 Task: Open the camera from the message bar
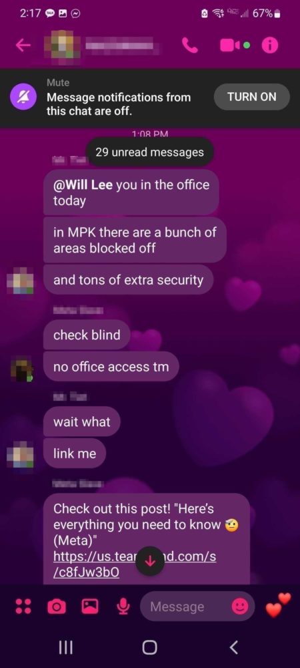[57, 607]
